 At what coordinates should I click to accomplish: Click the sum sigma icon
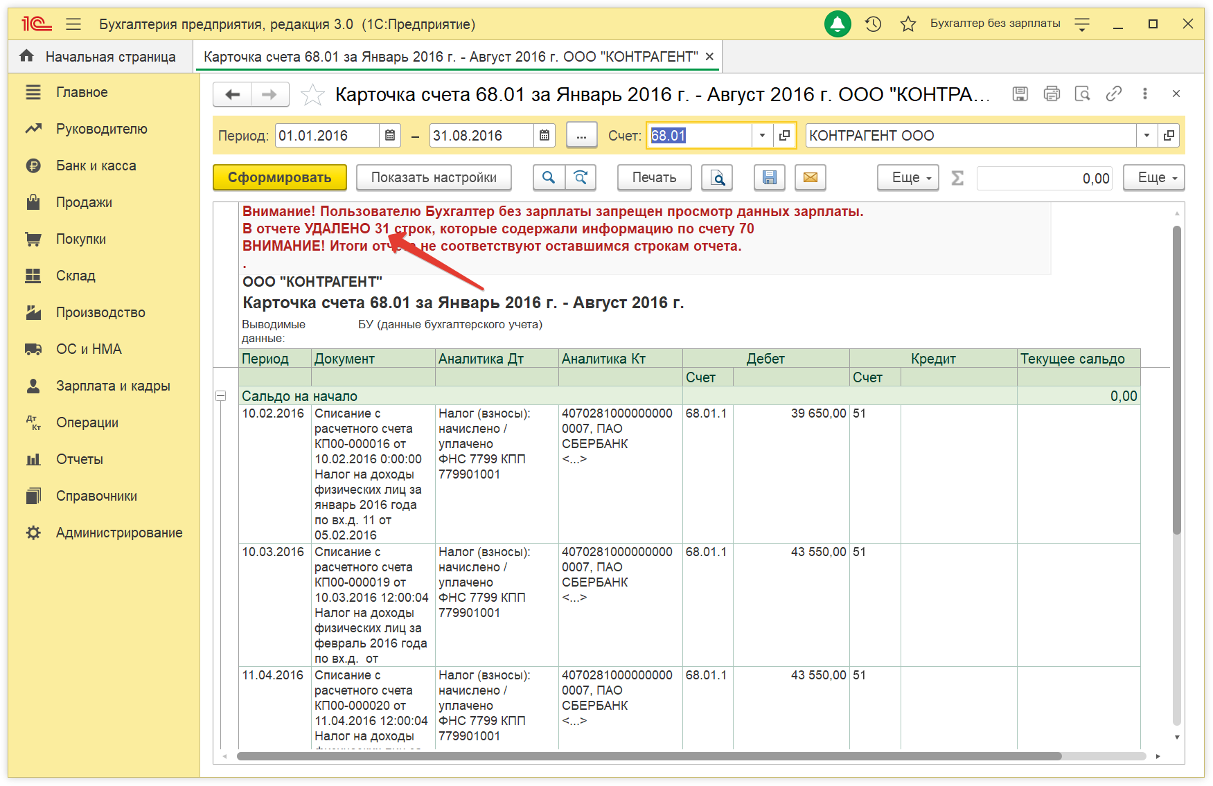tap(957, 178)
